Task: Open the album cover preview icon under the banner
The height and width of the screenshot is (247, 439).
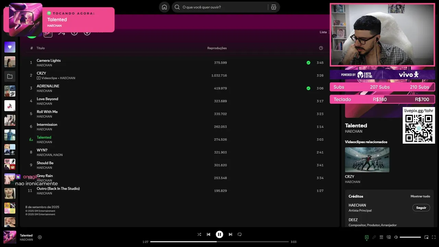Action: [x=48, y=33]
